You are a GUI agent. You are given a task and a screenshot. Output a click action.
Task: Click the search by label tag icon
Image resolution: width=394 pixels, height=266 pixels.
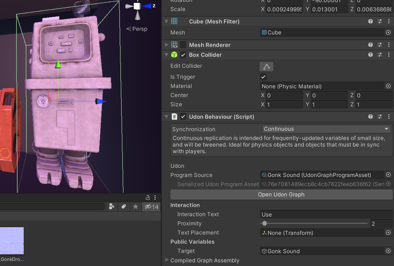pos(124,207)
